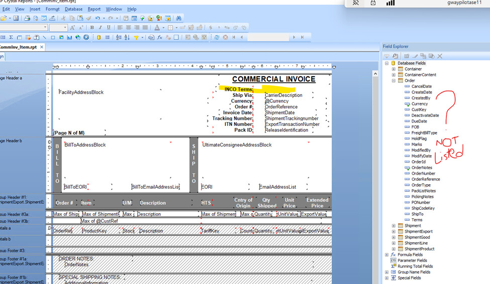This screenshot has width=490, height=284.
Task: Open the Report menu
Action: [x=94, y=9]
